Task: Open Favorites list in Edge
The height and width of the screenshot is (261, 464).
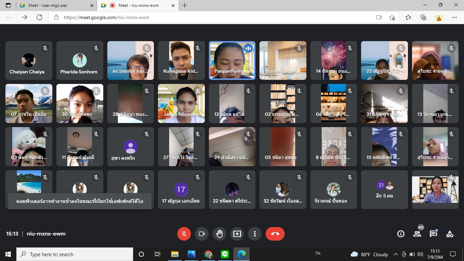Action: (408, 17)
